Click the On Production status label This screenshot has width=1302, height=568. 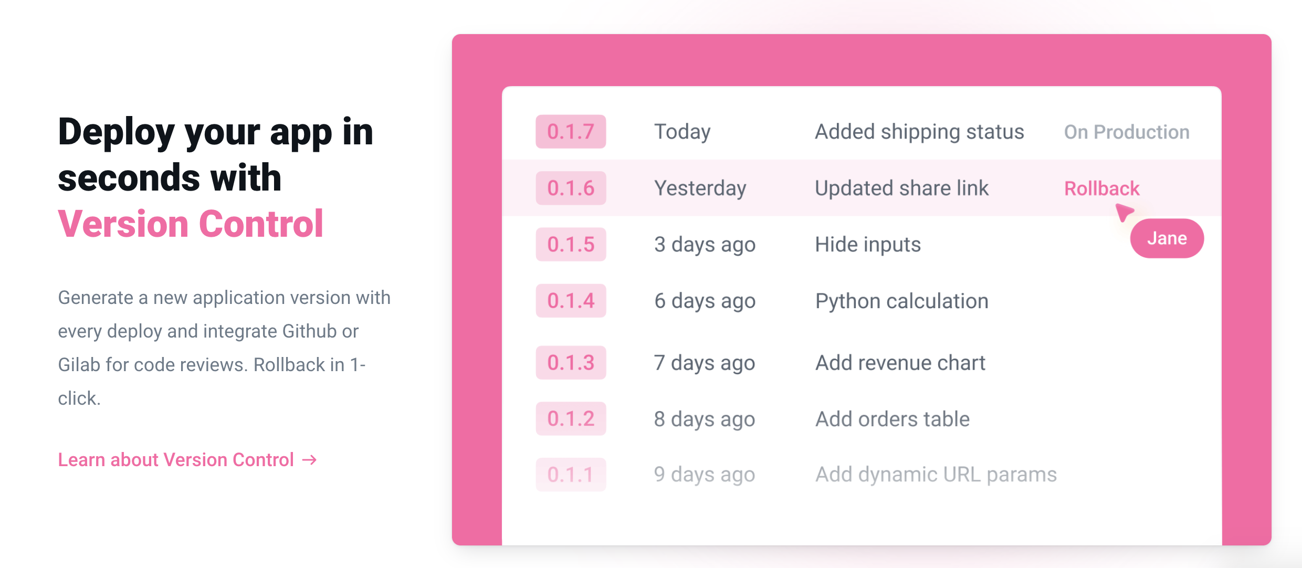(1127, 132)
